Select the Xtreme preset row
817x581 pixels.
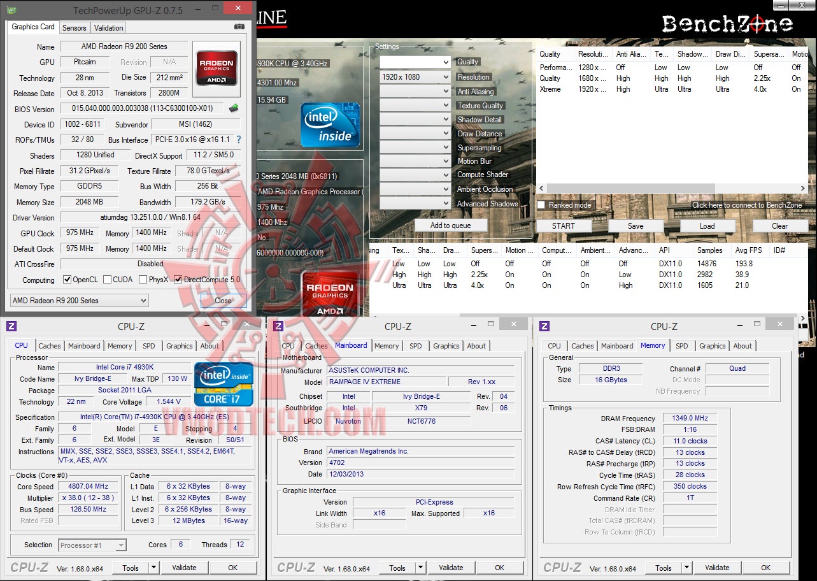[672, 89]
